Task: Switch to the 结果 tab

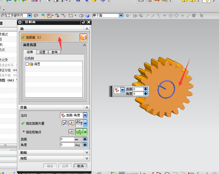Action: (30, 52)
